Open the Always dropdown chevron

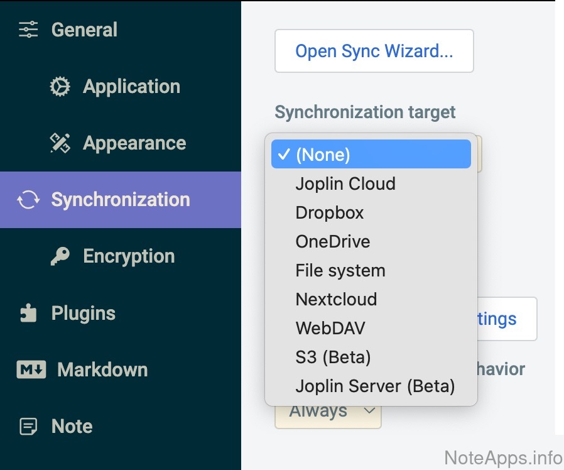pyautogui.click(x=369, y=412)
